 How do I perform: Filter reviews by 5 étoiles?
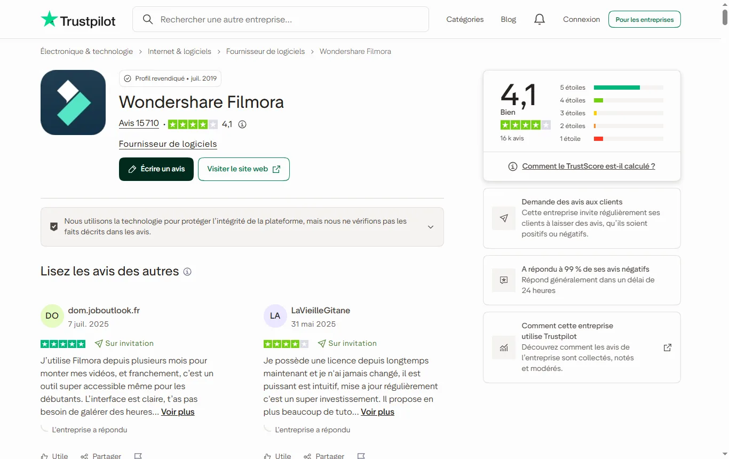click(611, 88)
